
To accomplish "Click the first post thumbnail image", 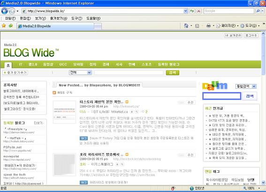I will [x=64, y=112].
